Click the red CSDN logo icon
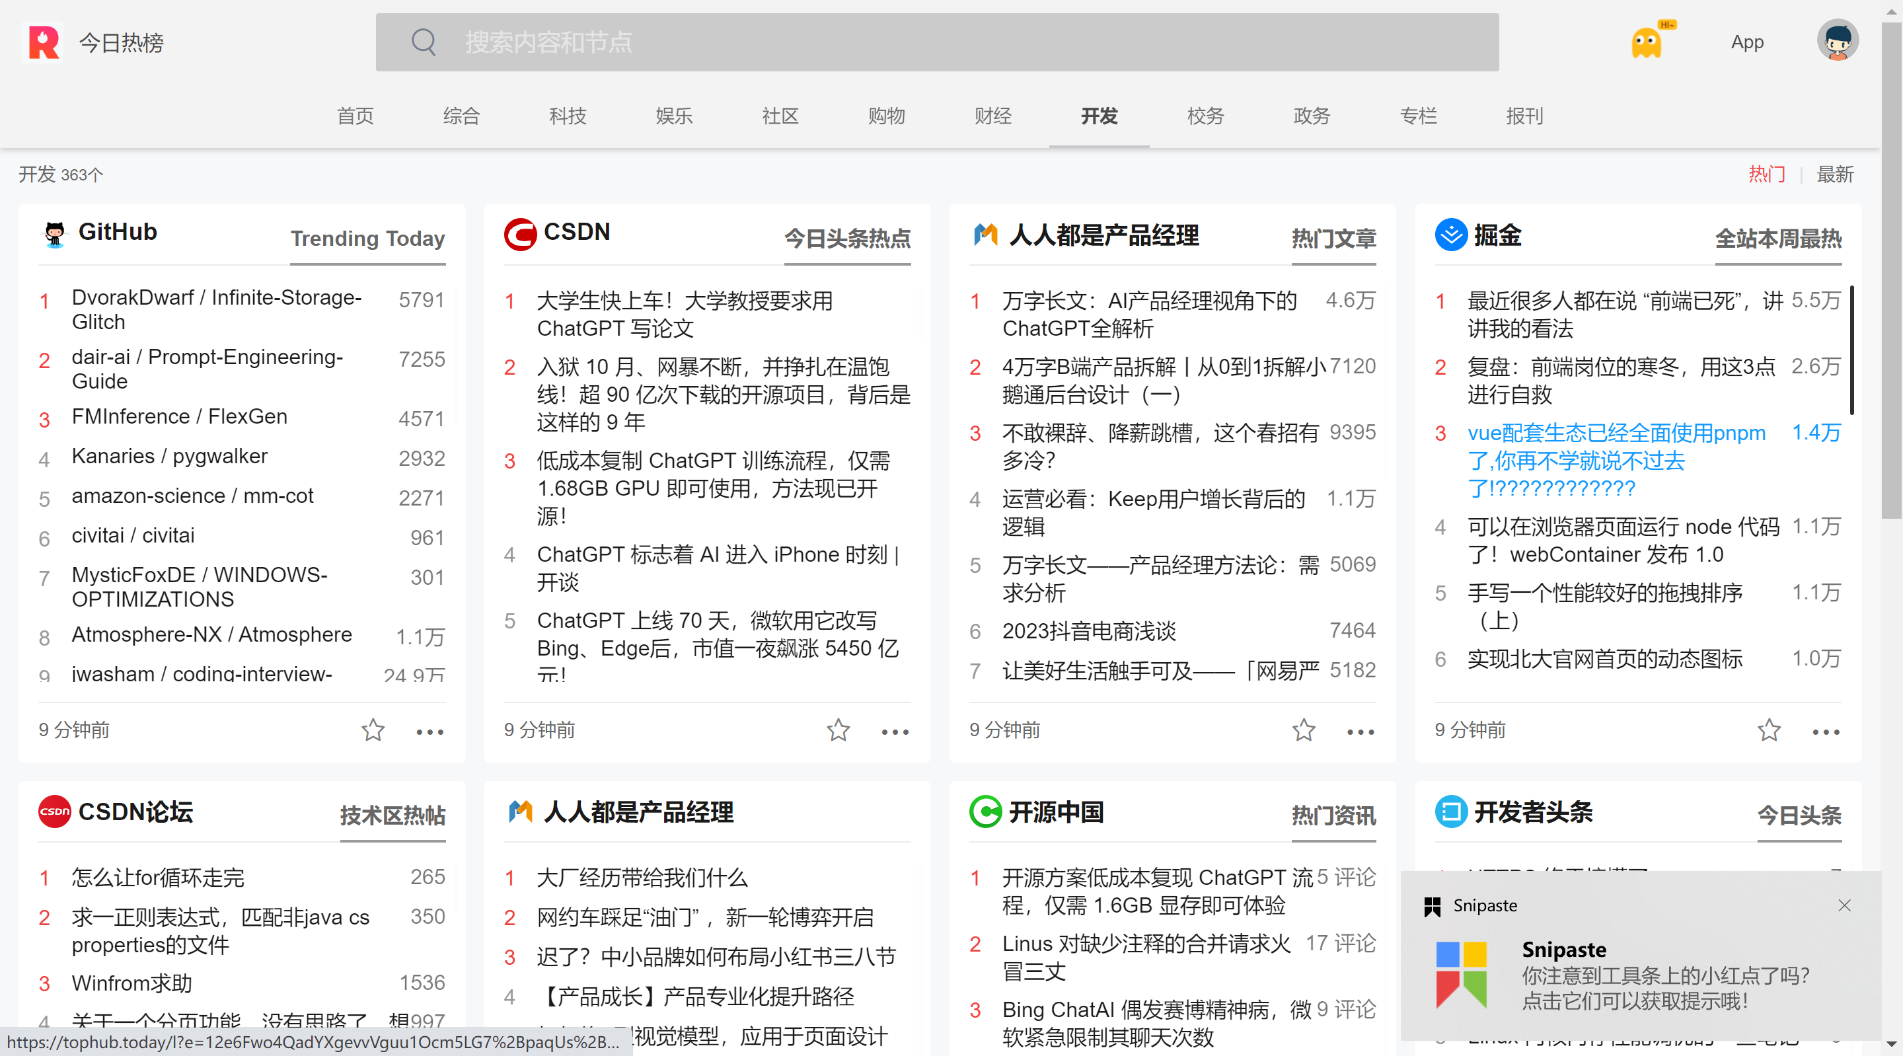Viewport: 1903px width, 1056px height. (520, 234)
